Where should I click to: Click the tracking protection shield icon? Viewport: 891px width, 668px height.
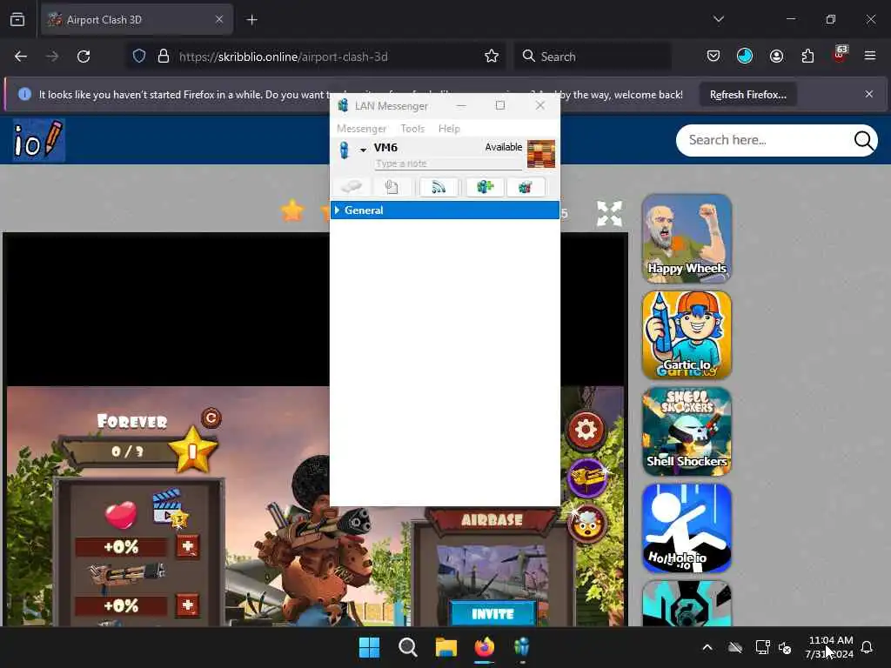point(139,57)
